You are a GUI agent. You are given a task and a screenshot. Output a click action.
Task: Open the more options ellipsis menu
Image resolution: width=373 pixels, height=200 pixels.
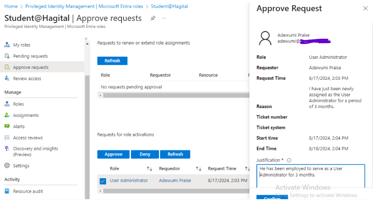[x=164, y=18]
